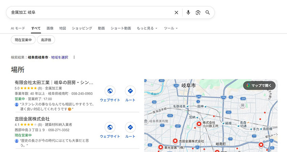Click the 営業終了: 17:00 hours text
This screenshot has height=152, width=287.
click(x=40, y=99)
